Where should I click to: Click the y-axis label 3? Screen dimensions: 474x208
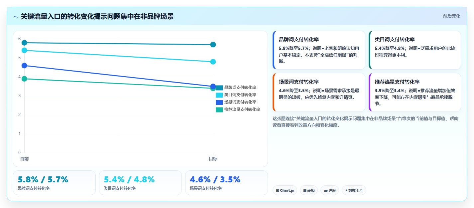pyautogui.click(x=20, y=96)
